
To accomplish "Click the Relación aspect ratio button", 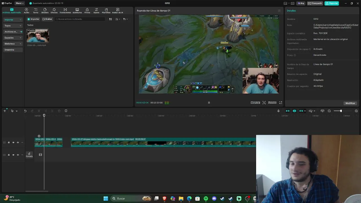I will tap(272, 103).
